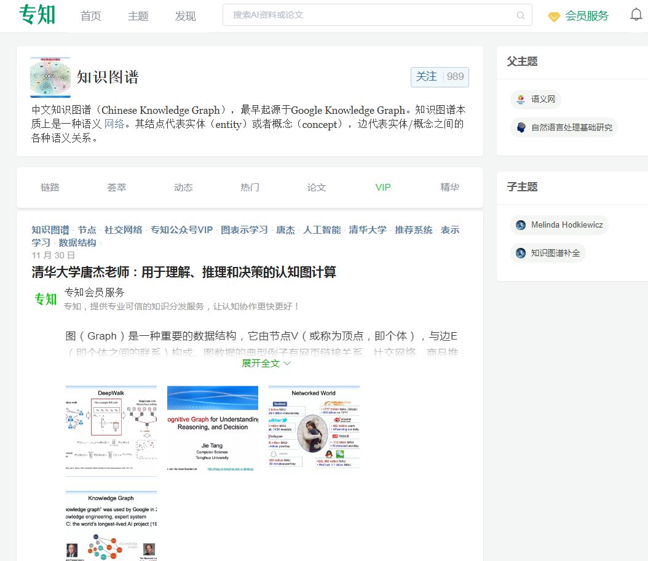Click the 语义网 topic icon
This screenshot has width=648, height=561.
coord(521,99)
